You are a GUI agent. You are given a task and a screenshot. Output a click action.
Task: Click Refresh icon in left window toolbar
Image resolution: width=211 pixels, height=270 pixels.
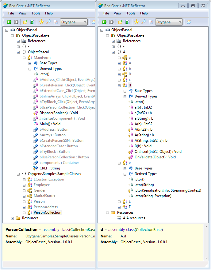click(x=32, y=22)
